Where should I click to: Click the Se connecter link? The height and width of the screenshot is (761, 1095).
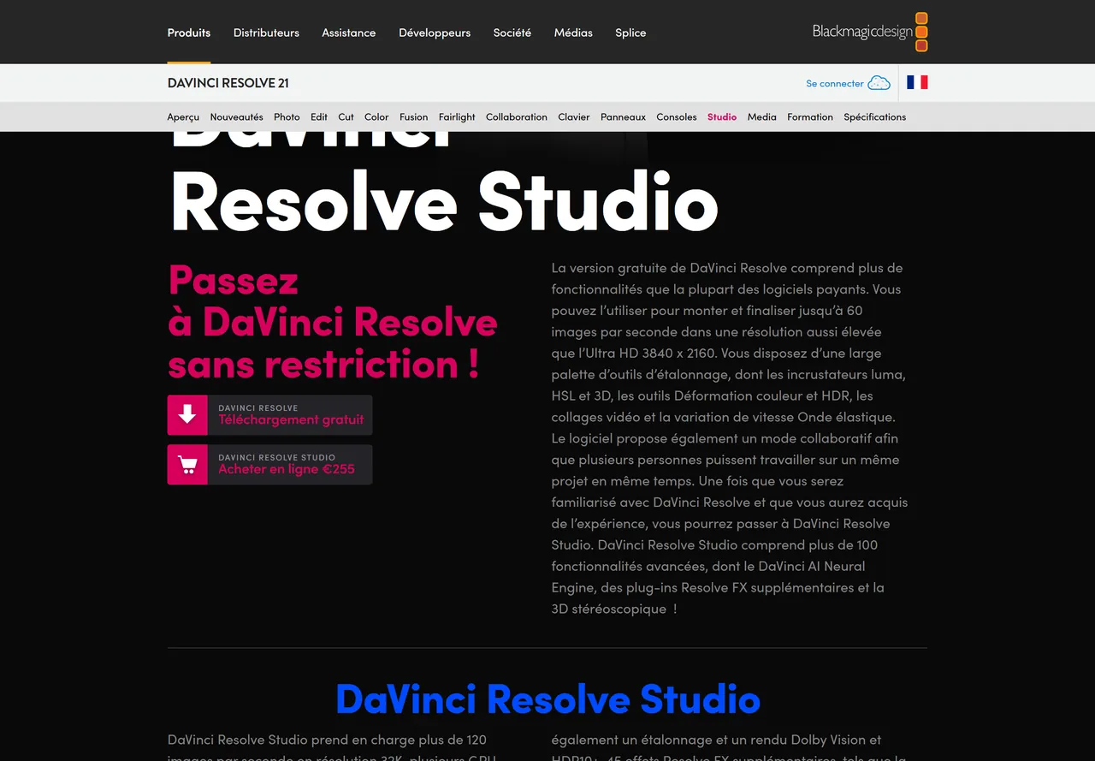pyautogui.click(x=835, y=83)
